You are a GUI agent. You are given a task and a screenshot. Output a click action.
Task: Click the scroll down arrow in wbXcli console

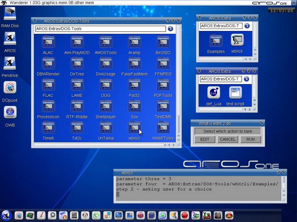point(284,195)
